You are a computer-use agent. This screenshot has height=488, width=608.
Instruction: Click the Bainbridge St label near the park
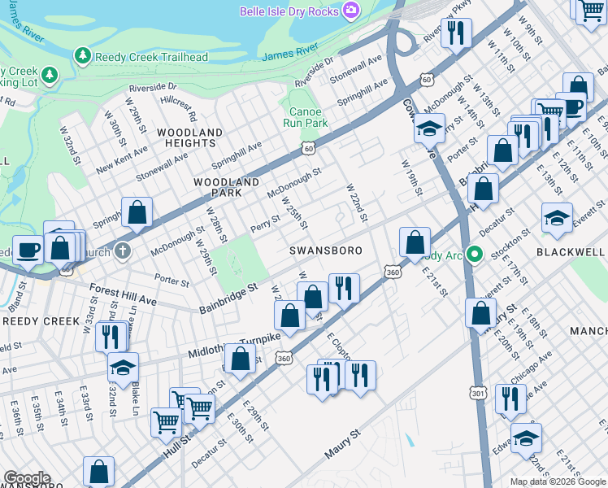click(x=228, y=298)
